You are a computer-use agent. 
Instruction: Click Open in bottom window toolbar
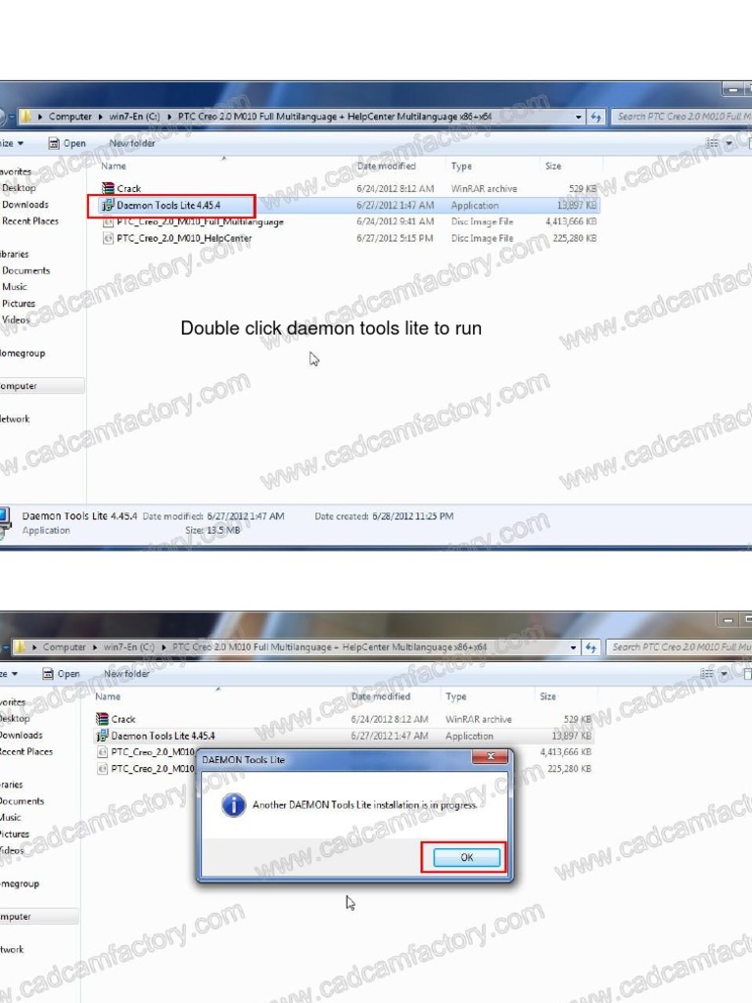point(62,674)
